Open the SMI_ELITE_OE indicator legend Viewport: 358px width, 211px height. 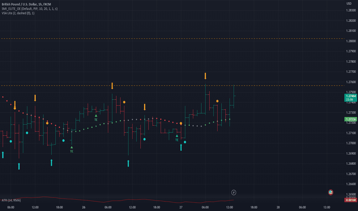[x=30, y=9]
